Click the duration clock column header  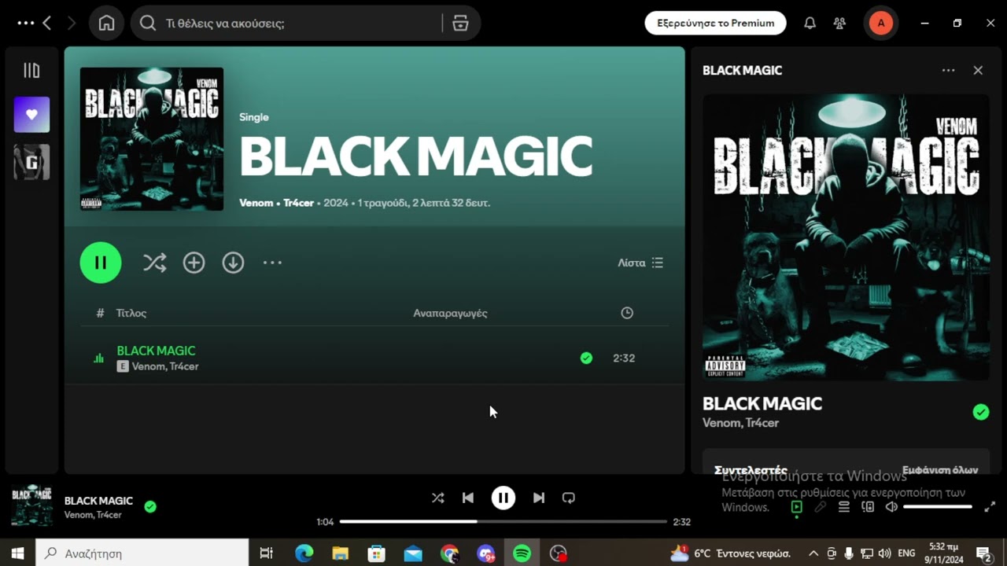pyautogui.click(x=627, y=313)
